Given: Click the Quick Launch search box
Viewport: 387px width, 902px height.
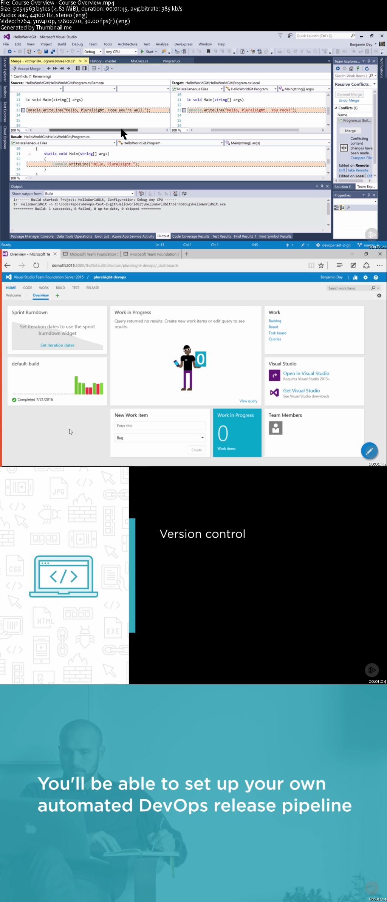Looking at the screenshot, I should tap(326, 36).
